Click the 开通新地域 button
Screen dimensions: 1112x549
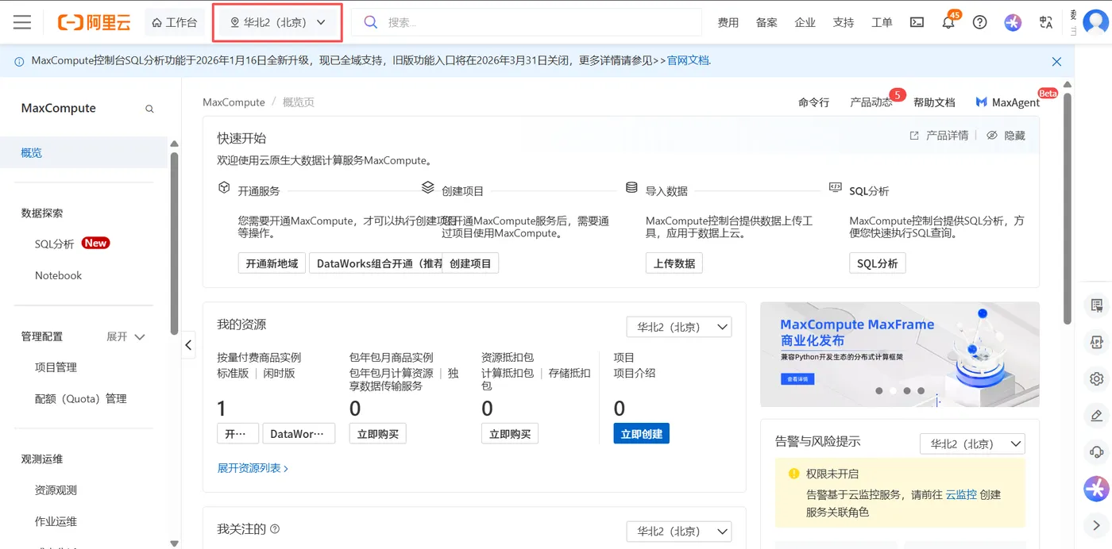[272, 263]
